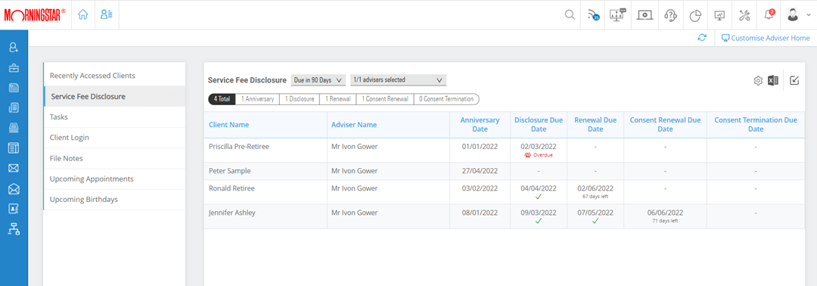Open the 1/1 advisers selected dropdown
The width and height of the screenshot is (817, 286).
(x=398, y=80)
